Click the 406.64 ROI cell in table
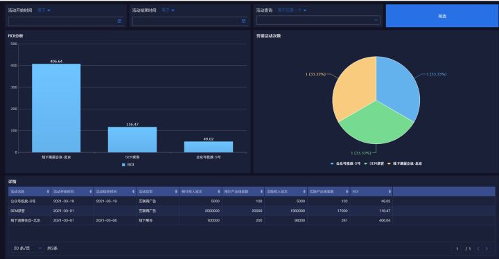Image resolution: width=499 pixels, height=259 pixels. [x=371, y=220]
